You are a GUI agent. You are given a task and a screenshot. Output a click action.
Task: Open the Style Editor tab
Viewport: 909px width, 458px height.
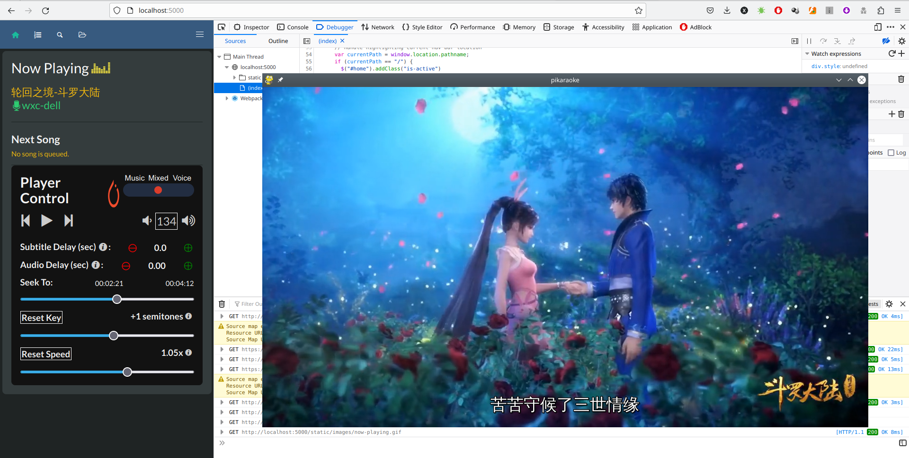422,27
